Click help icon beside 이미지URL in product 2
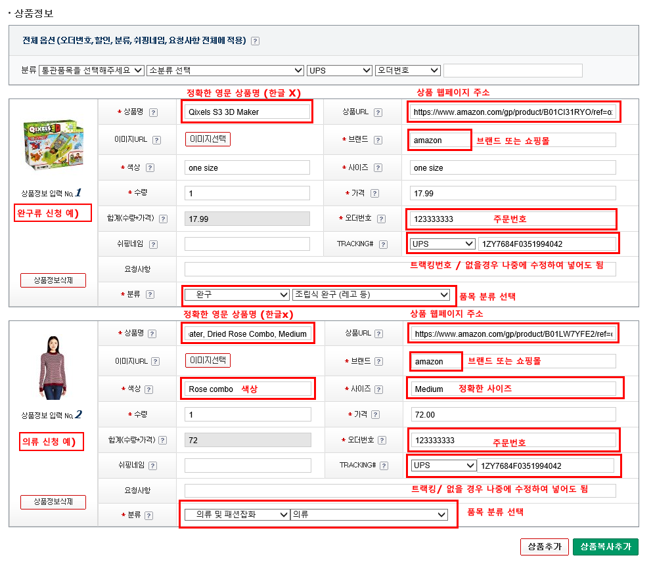The width and height of the screenshot is (653, 564). pyautogui.click(x=155, y=362)
